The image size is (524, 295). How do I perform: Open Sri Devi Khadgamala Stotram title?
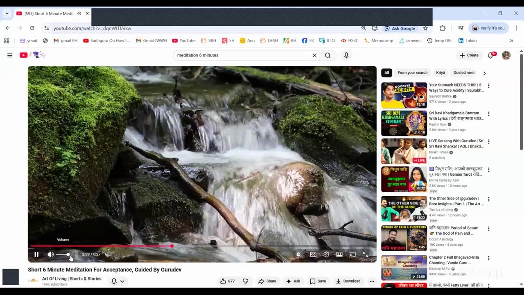point(456,116)
